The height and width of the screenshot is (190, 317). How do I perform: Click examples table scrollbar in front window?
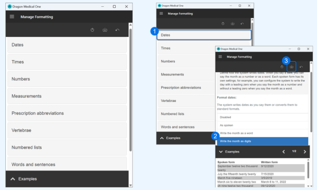308,170
